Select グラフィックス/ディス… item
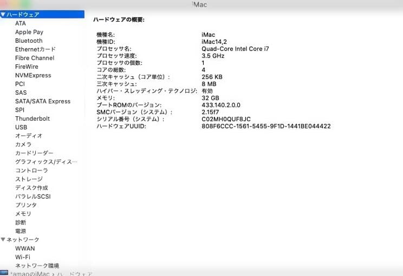Screen dimensions: 403x276 pyautogui.click(x=46, y=162)
